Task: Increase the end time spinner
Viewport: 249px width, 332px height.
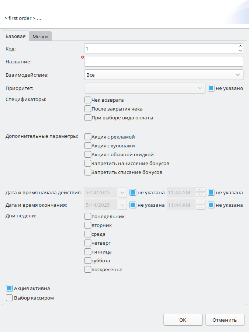Action: (x=201, y=202)
